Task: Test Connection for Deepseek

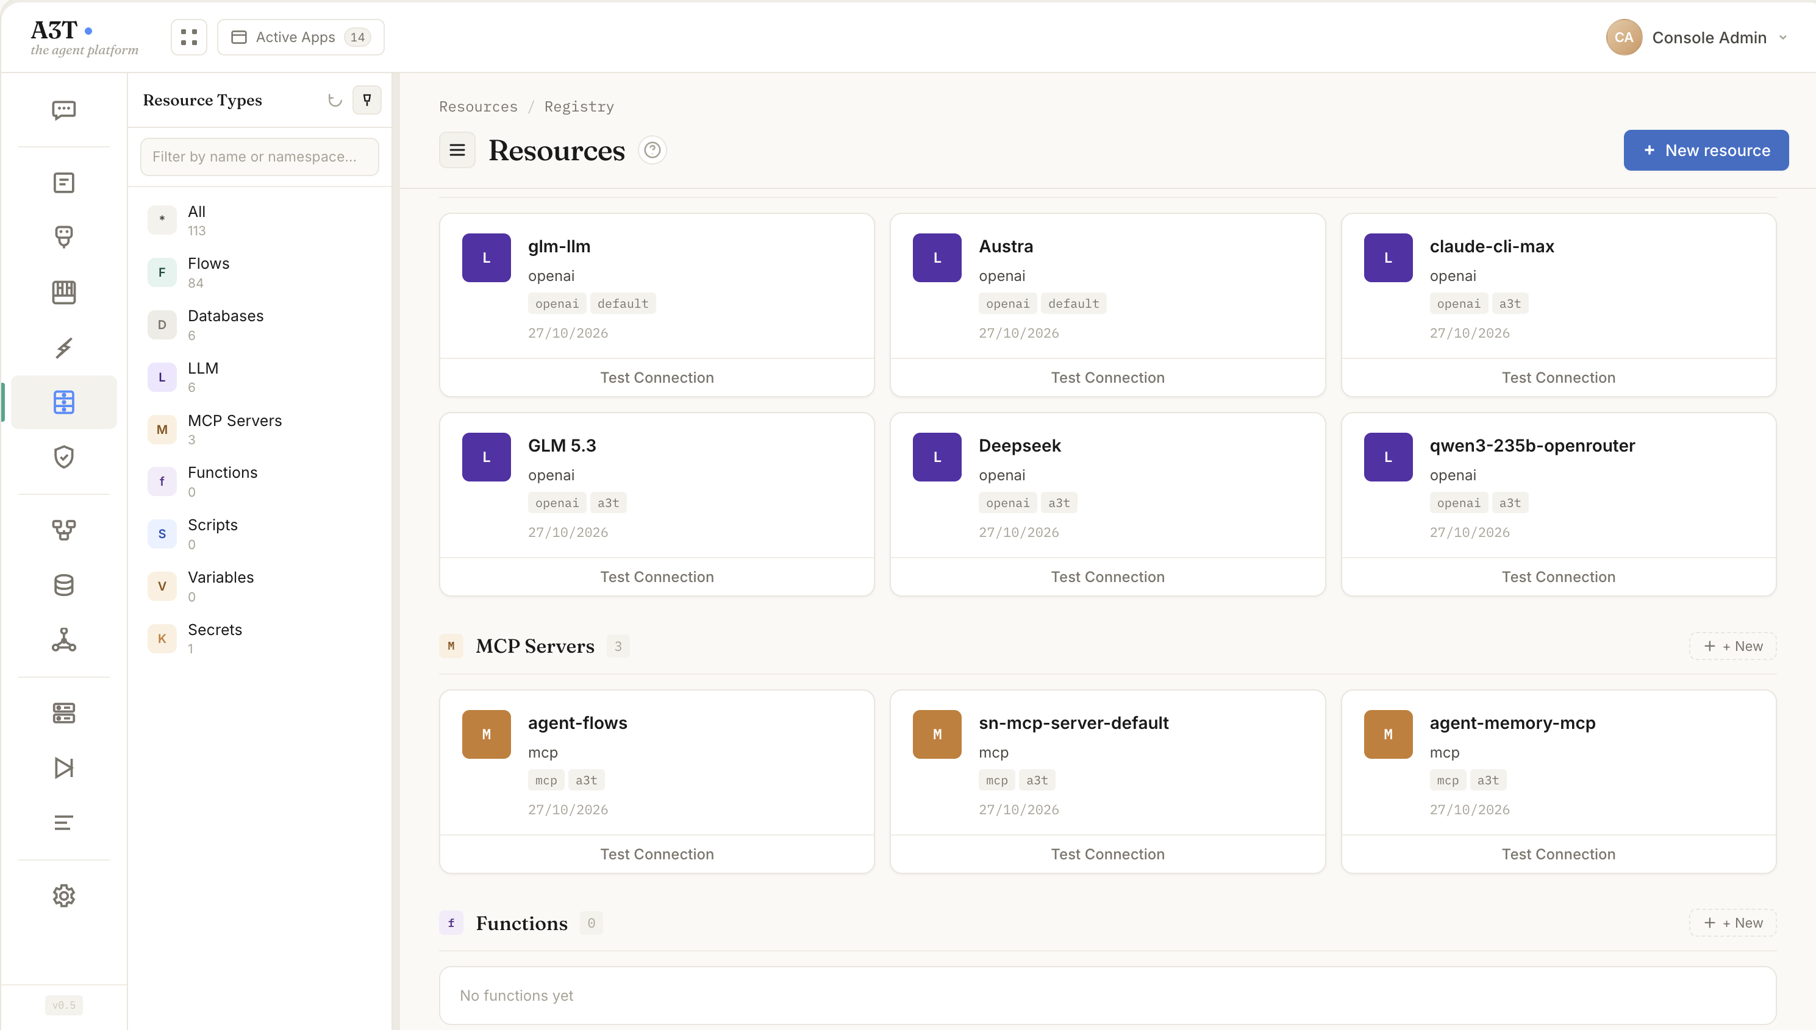Action: pos(1107,577)
